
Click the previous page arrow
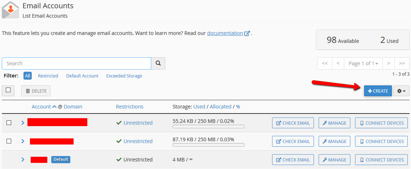pos(338,63)
